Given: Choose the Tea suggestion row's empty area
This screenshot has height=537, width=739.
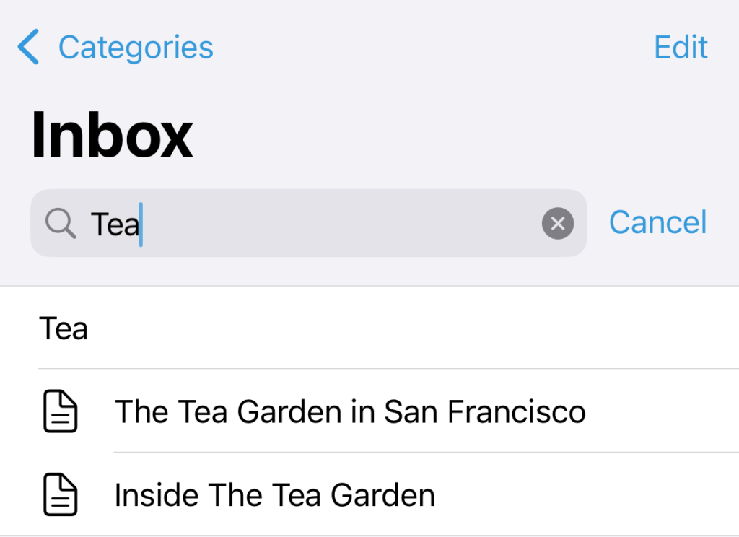Looking at the screenshot, I should click(410, 328).
